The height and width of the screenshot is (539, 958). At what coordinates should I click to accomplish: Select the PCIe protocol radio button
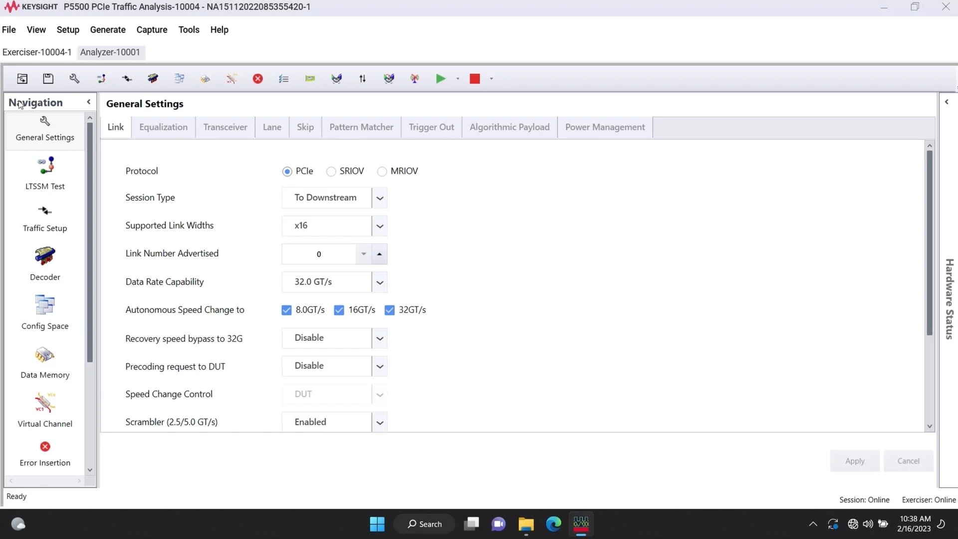coord(287,171)
